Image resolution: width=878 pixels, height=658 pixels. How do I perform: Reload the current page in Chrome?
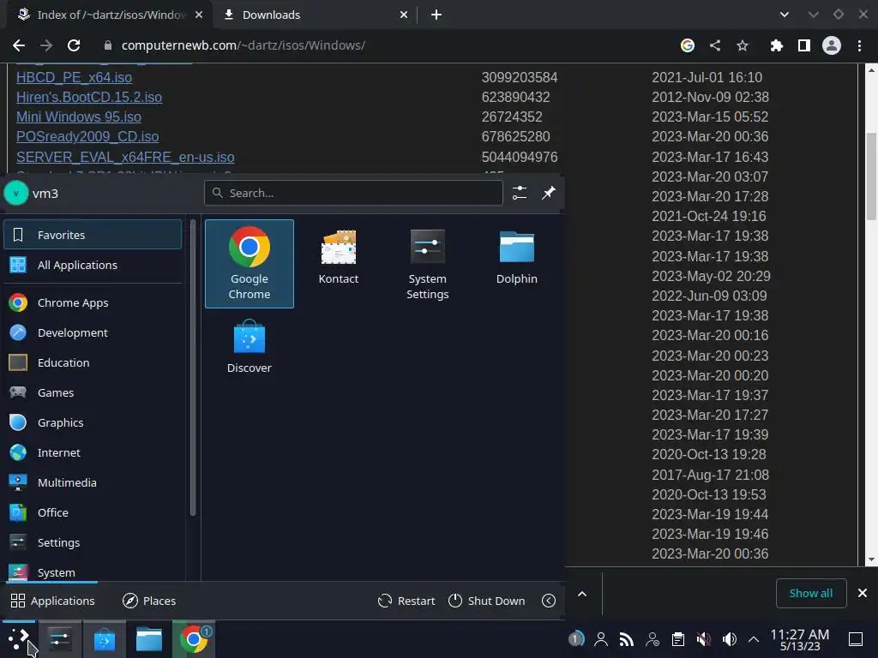click(x=74, y=45)
